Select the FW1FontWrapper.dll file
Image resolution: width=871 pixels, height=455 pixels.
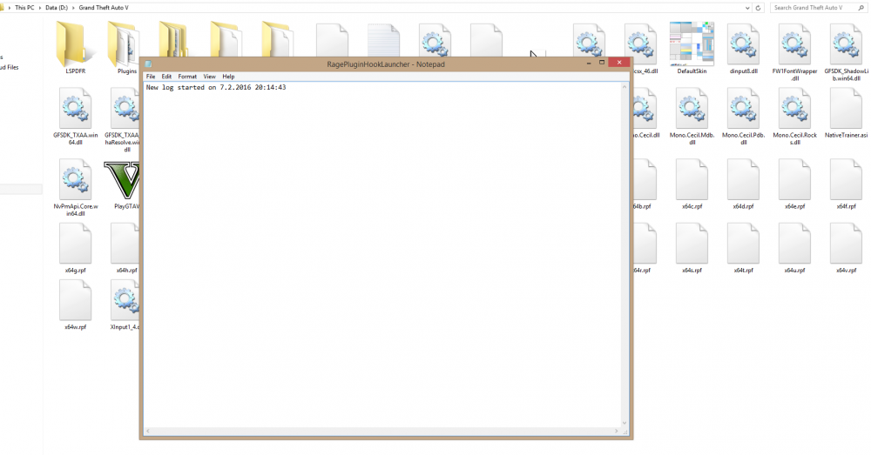pyautogui.click(x=794, y=51)
